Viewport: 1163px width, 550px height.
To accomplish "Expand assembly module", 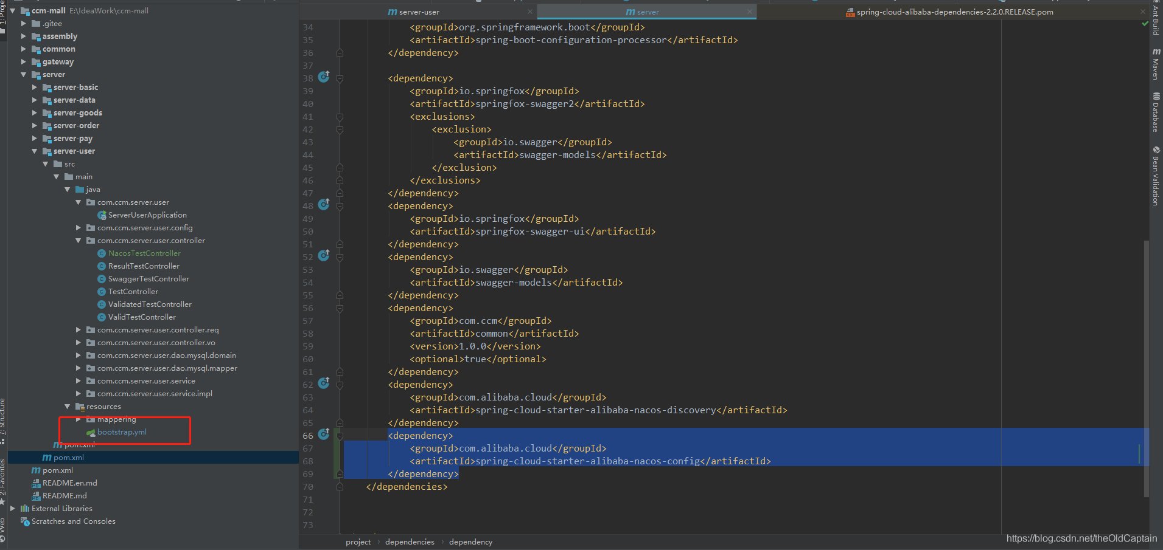I will 24,36.
